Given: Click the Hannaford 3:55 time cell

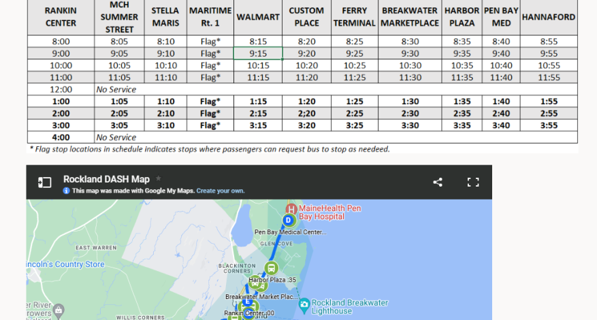Looking at the screenshot, I should 548,125.
